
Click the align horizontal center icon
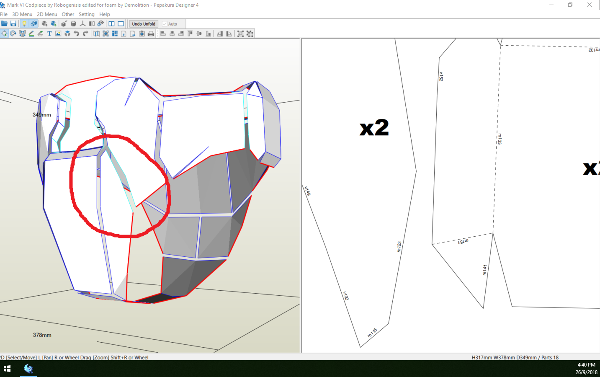click(x=172, y=34)
